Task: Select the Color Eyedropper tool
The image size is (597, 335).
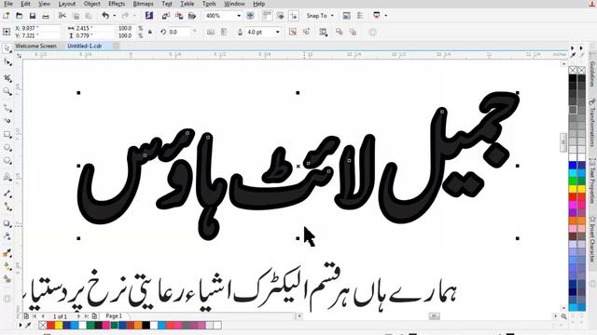Action: pos(7,253)
